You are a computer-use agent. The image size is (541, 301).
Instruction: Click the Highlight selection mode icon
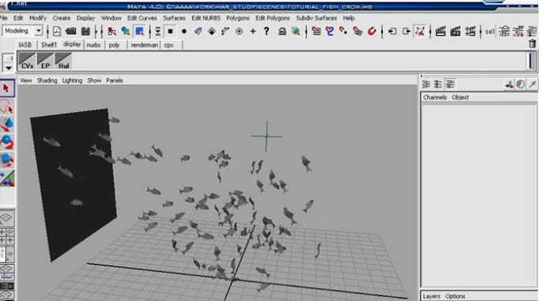(x=296, y=32)
